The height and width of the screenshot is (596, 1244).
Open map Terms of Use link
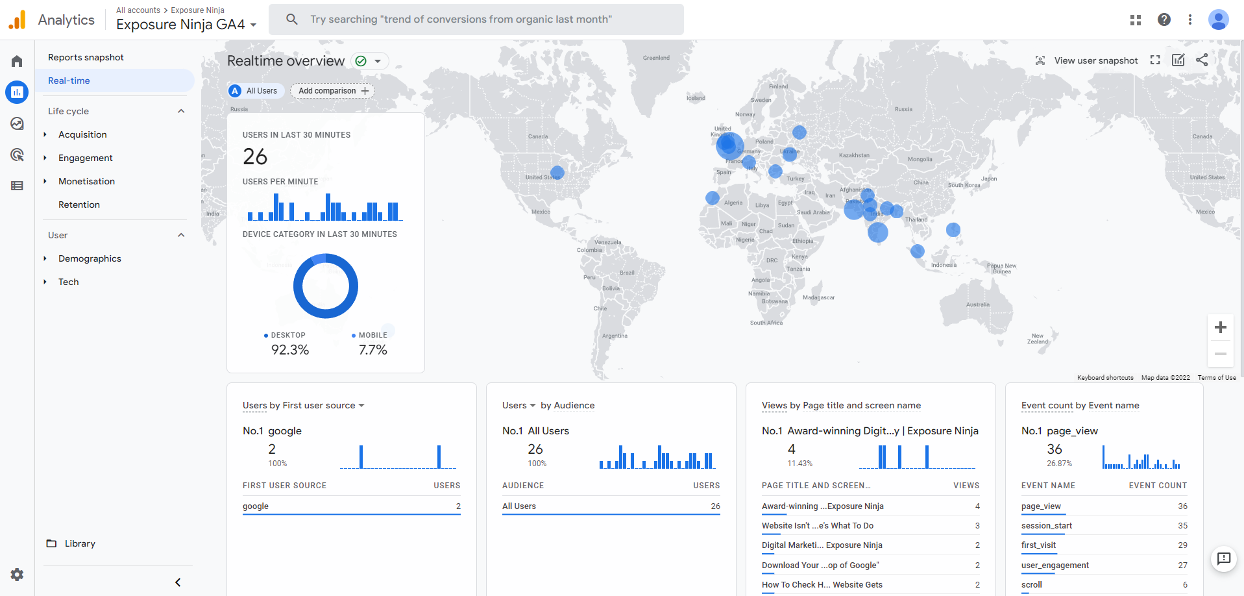coord(1217,377)
